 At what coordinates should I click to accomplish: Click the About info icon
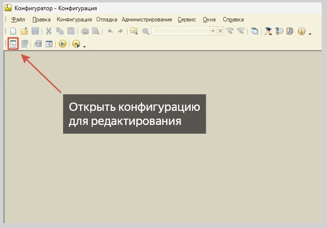[x=301, y=31]
